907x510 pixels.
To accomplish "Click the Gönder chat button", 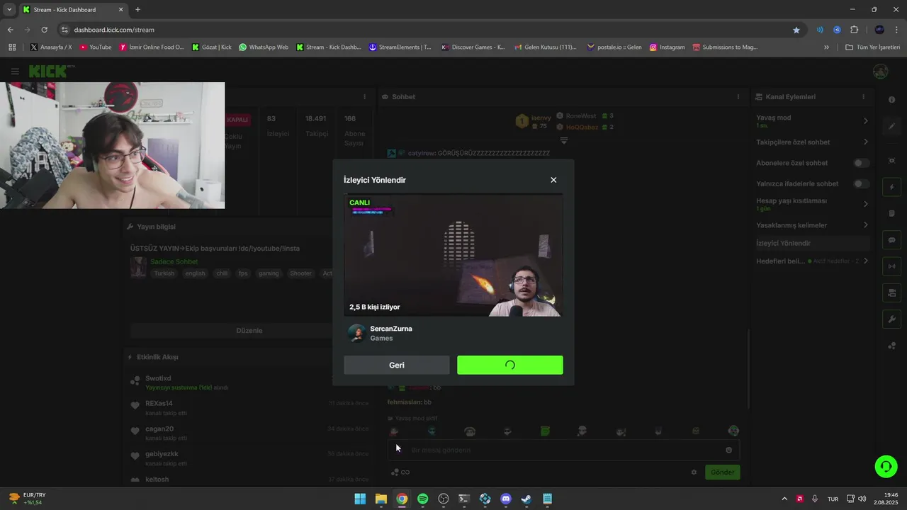I will pos(722,472).
